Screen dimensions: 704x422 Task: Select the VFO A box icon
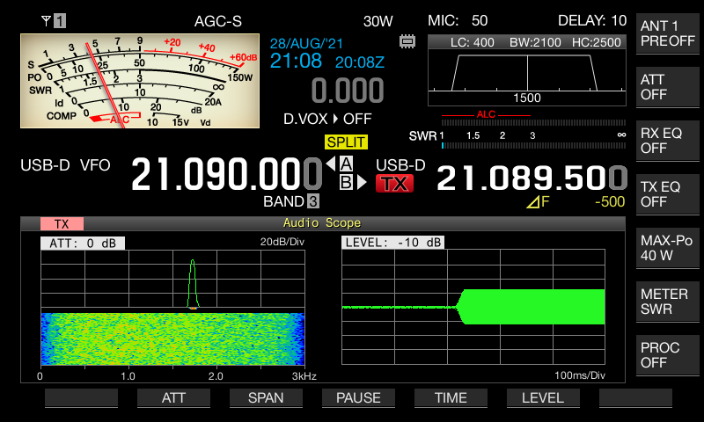tap(346, 164)
